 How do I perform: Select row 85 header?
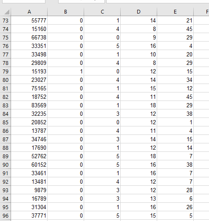click(x=6, y=122)
